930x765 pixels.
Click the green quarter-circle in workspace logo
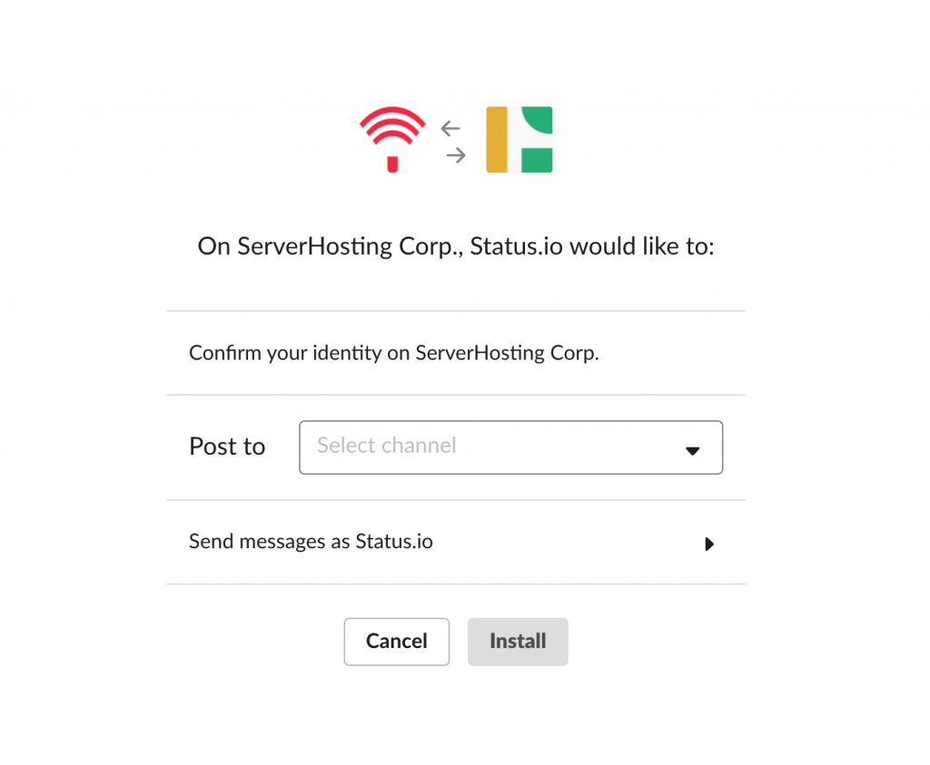[538, 120]
